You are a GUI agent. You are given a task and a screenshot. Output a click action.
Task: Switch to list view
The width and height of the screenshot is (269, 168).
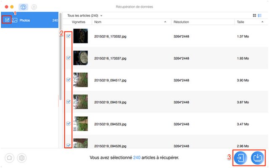[260, 16]
